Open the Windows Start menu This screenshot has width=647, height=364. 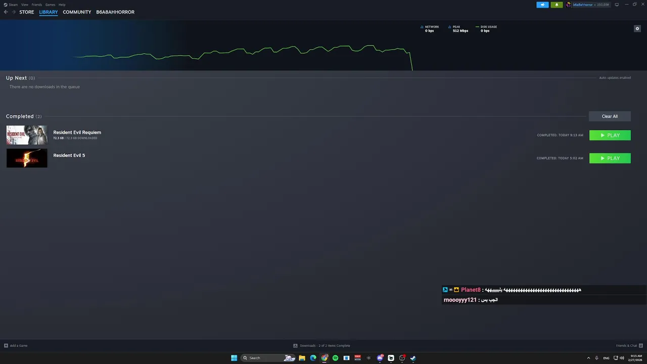tap(234, 358)
